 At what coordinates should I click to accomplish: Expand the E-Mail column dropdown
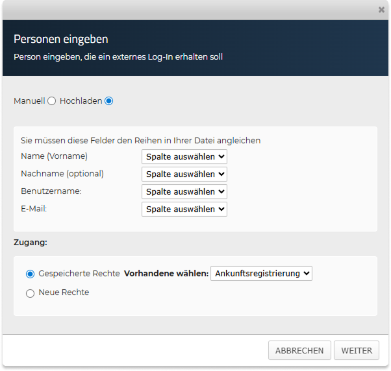pyautogui.click(x=184, y=209)
